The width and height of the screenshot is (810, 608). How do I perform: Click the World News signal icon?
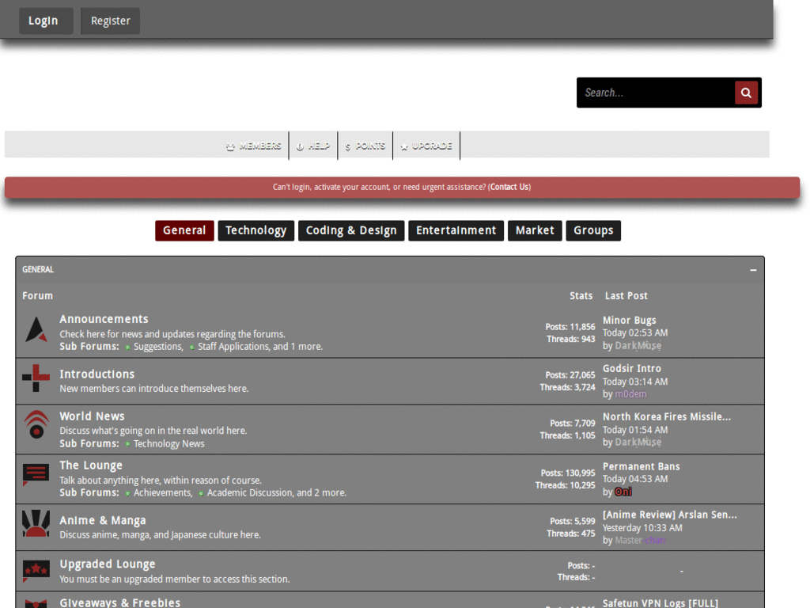tap(36, 424)
